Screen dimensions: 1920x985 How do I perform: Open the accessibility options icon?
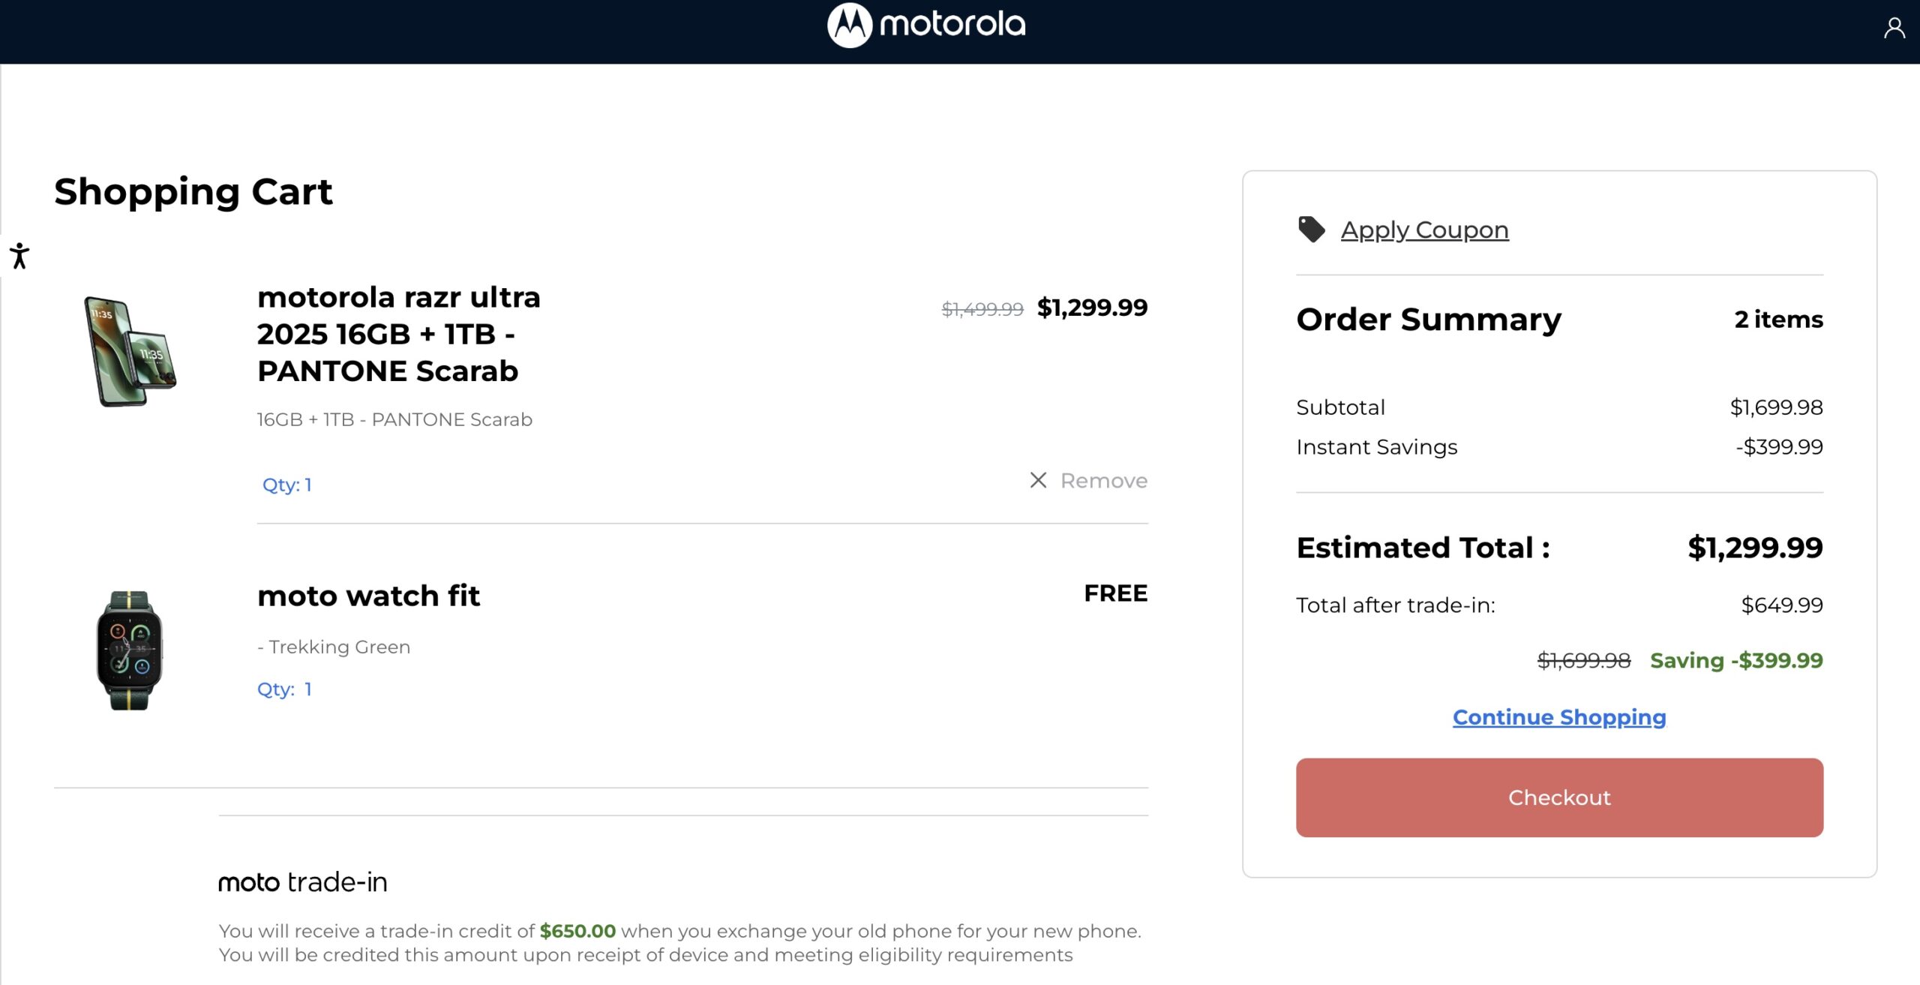[19, 256]
